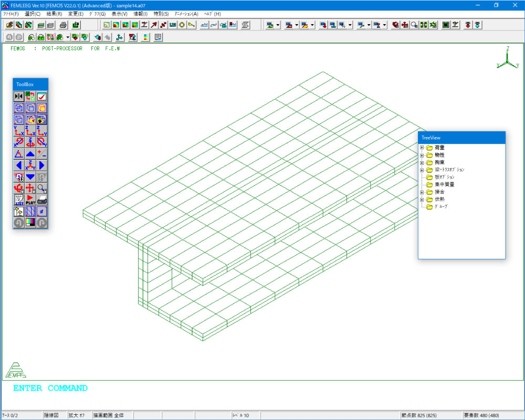Click the color bars icon in ToolBox
This screenshot has width=525, height=420.
tap(30, 223)
